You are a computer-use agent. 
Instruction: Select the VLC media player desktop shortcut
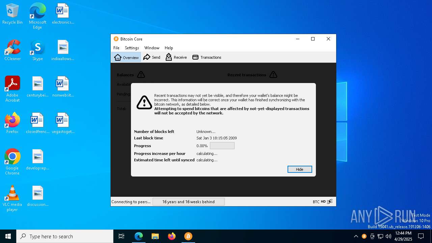coord(12,198)
